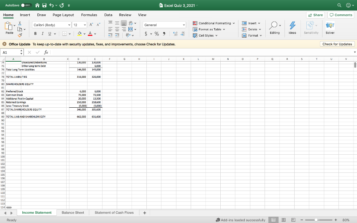
Task: Click the Ideas lightning icon
Action: [x=293, y=28]
